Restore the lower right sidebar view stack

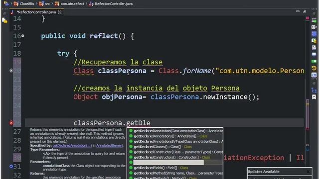314,83
